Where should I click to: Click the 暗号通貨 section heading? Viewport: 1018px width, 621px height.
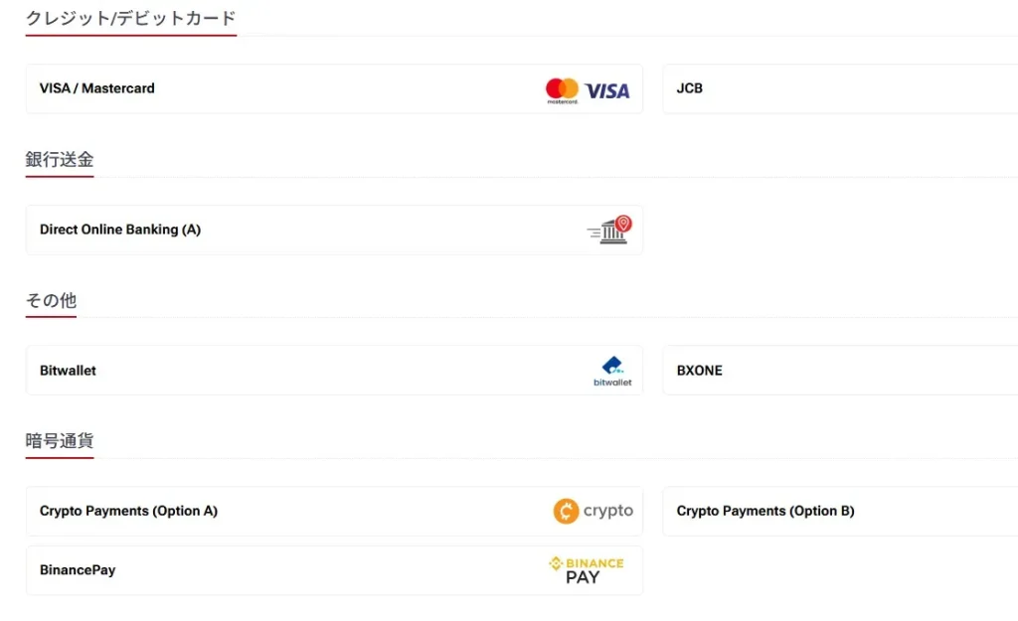[x=60, y=440]
